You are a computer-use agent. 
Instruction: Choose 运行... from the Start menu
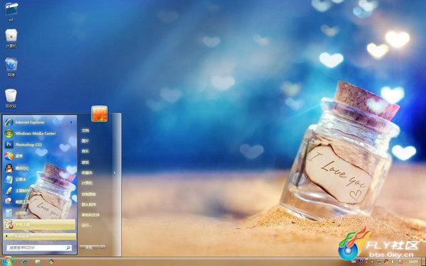(x=87, y=226)
